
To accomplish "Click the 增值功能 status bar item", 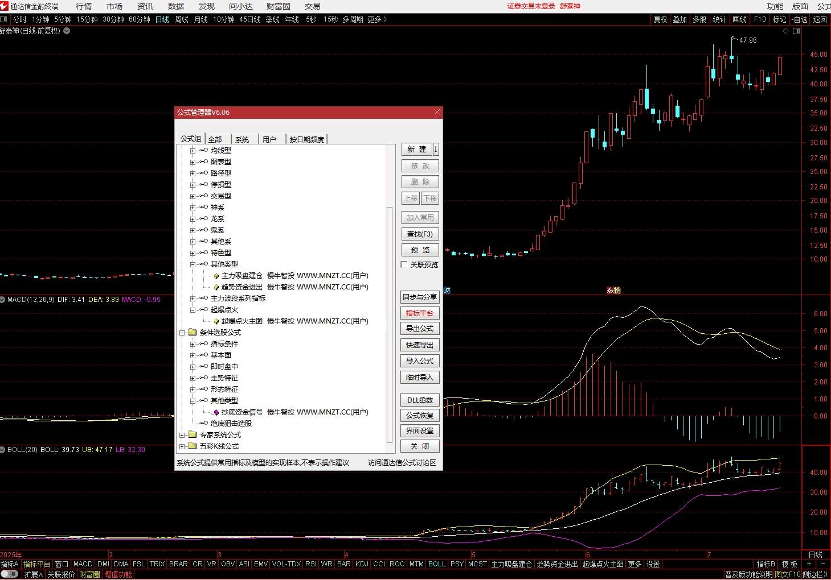I will [118, 574].
